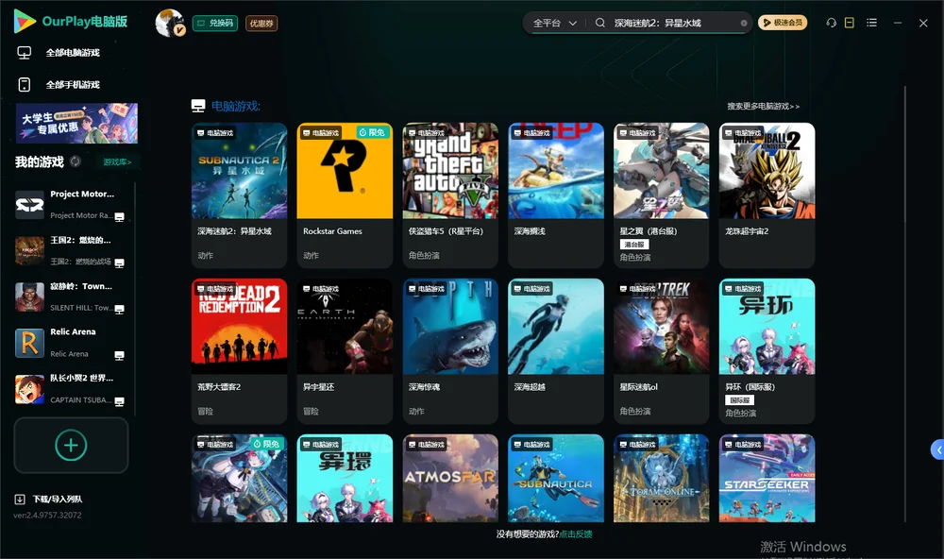Click the 限免 badge on Rockstar Games card
Screen dimensions: 944x559
coord(372,132)
